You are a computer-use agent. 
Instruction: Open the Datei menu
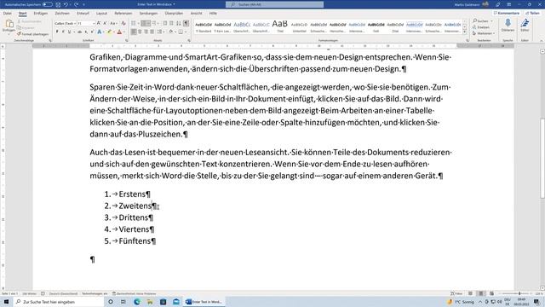point(8,14)
